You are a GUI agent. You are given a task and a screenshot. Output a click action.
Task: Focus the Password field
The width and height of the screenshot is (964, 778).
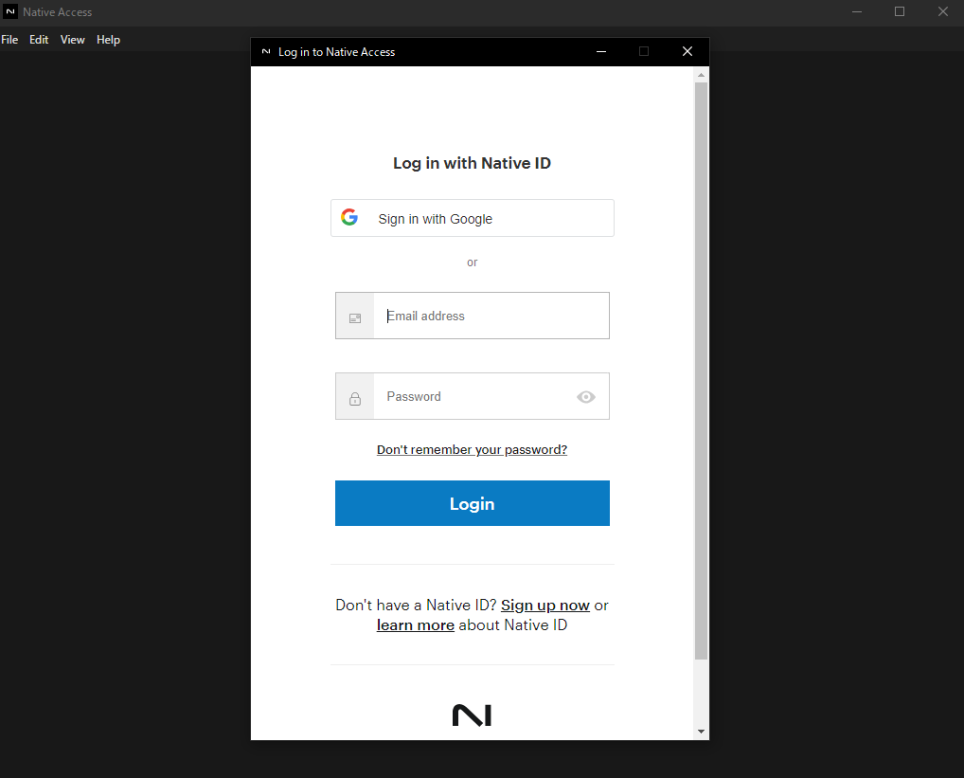coord(473,396)
